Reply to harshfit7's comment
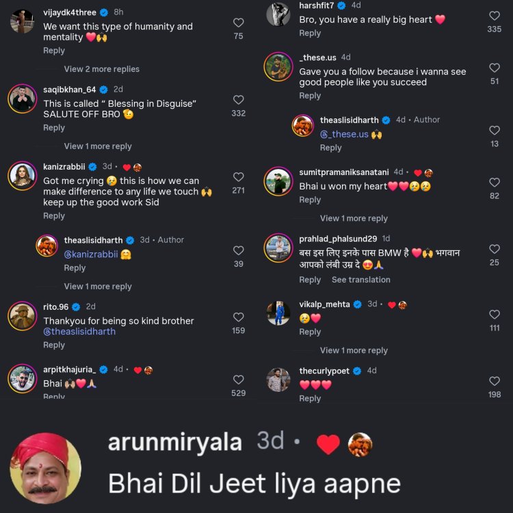 [310, 34]
